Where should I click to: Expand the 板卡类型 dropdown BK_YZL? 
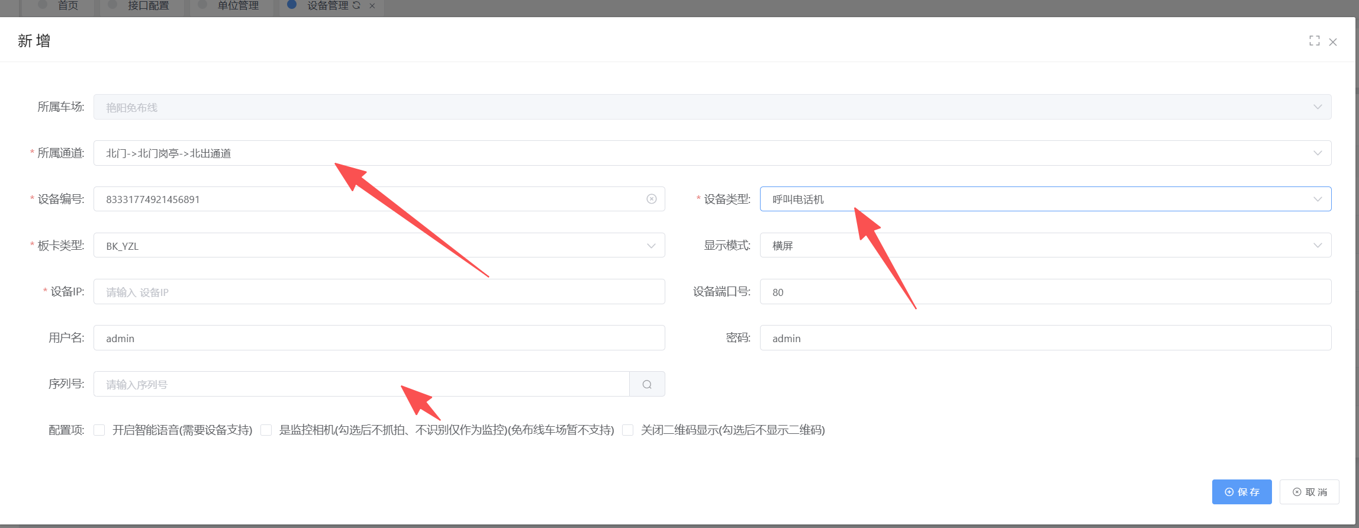[x=379, y=245]
